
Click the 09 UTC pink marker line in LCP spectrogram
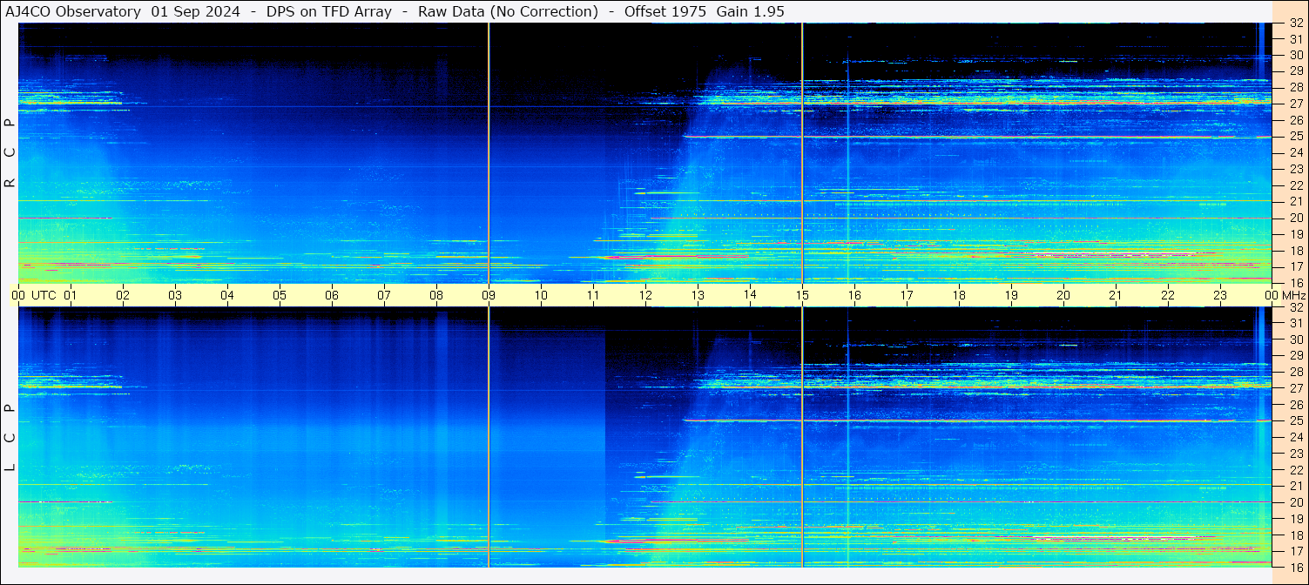[x=489, y=437]
